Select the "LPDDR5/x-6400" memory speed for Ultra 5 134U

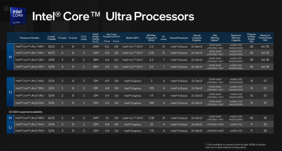(x=215, y=131)
